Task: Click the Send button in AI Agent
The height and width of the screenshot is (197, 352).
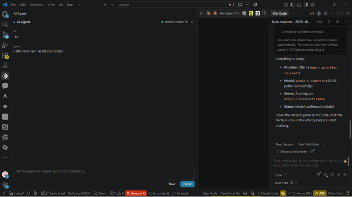Action: pyautogui.click(x=187, y=184)
